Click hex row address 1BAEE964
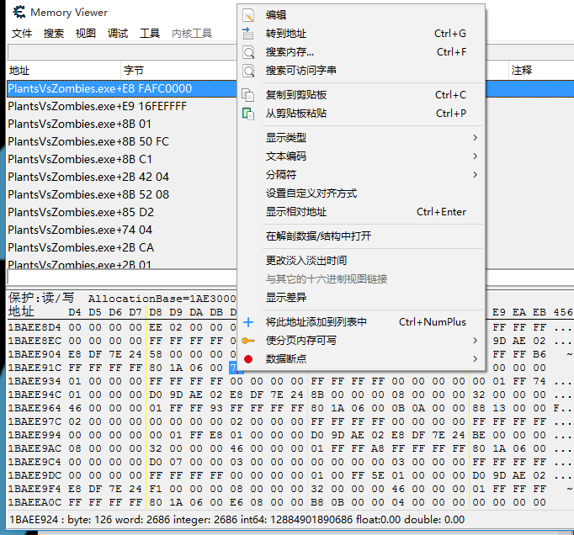 click(35, 408)
